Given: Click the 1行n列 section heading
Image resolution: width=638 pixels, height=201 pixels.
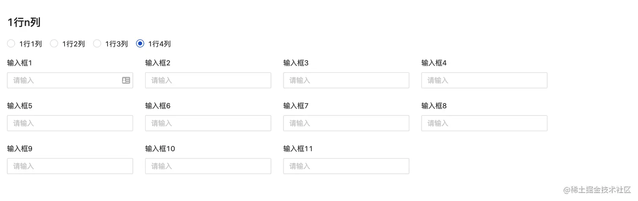Looking at the screenshot, I should (24, 22).
